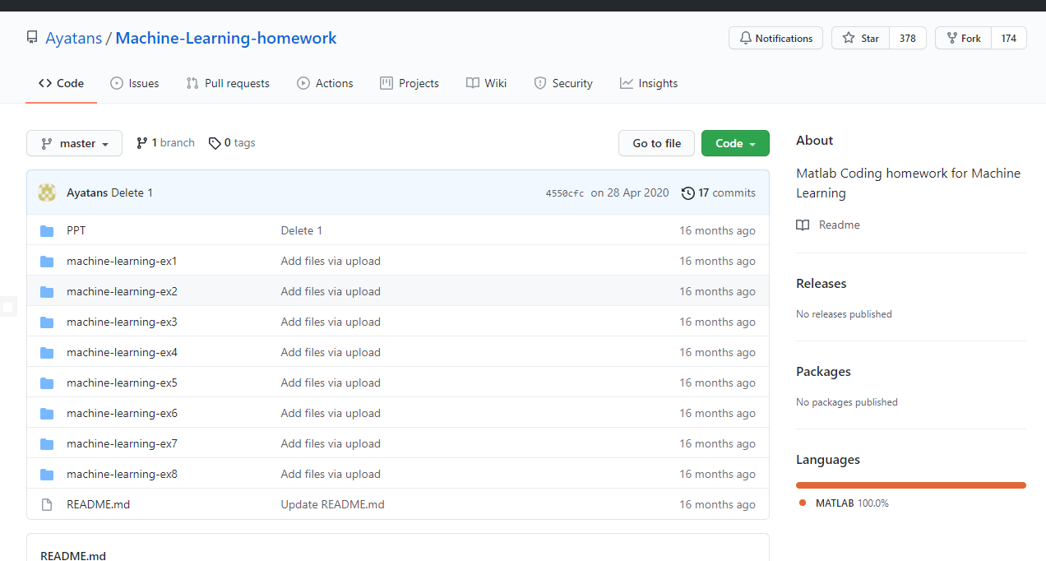Image resolution: width=1046 pixels, height=561 pixels.
Task: Open the Pull requests tab
Action: tap(228, 83)
